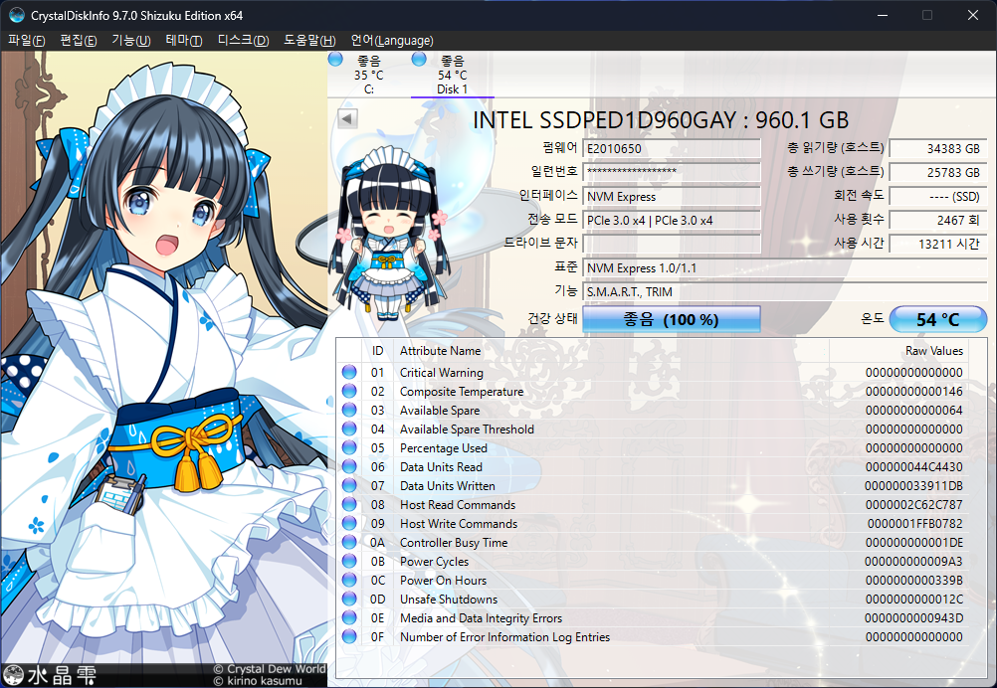Viewport: 997px width, 688px height.
Task: Click the health status 좋음 (100 %) button
Action: click(672, 319)
